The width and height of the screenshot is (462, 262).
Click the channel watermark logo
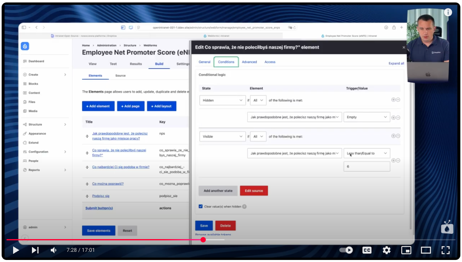coord(447,227)
